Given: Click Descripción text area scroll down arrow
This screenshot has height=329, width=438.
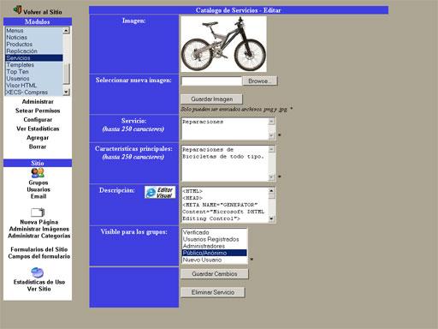Looking at the screenshot, I should tap(272, 219).
